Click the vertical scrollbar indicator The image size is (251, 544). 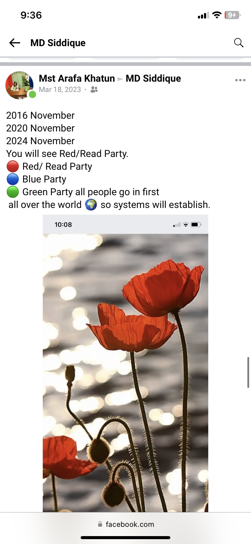click(x=248, y=372)
